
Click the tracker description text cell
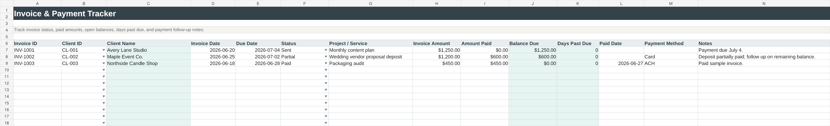tap(421, 30)
